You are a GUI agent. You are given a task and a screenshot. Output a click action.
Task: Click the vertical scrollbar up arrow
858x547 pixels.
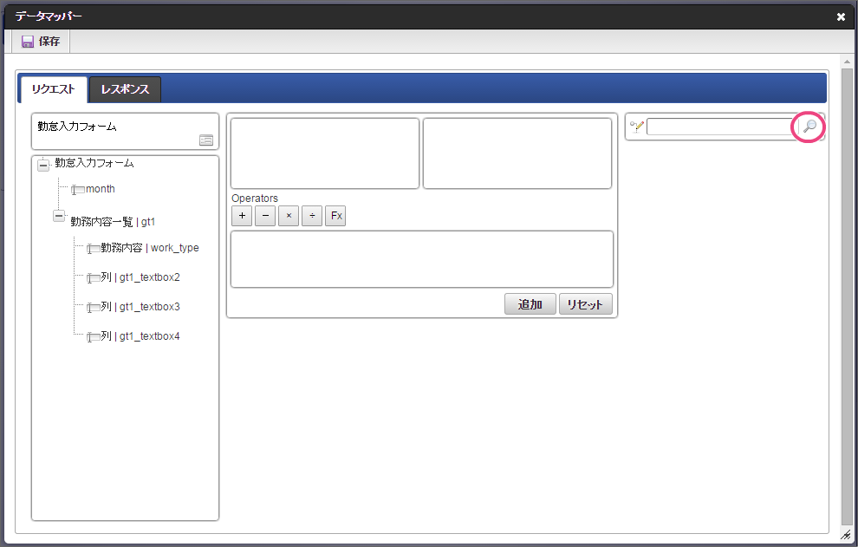pos(847,62)
